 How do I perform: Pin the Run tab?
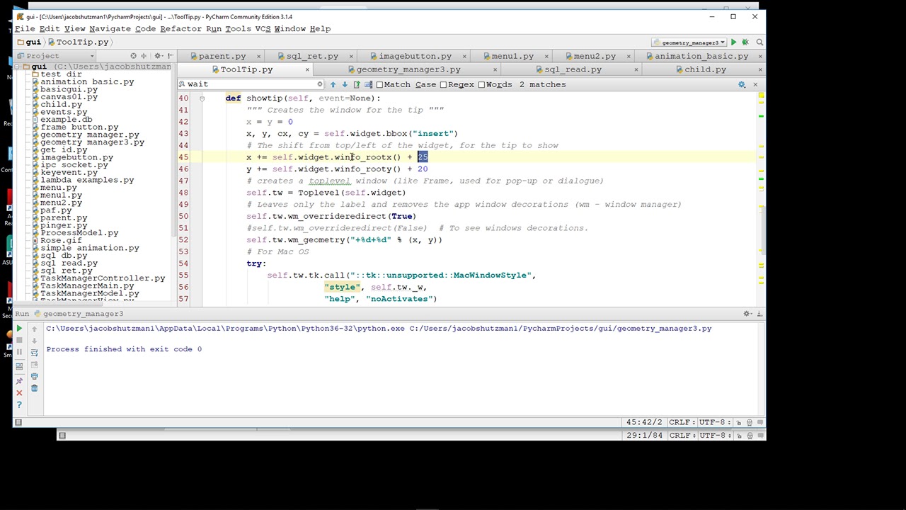[19, 381]
